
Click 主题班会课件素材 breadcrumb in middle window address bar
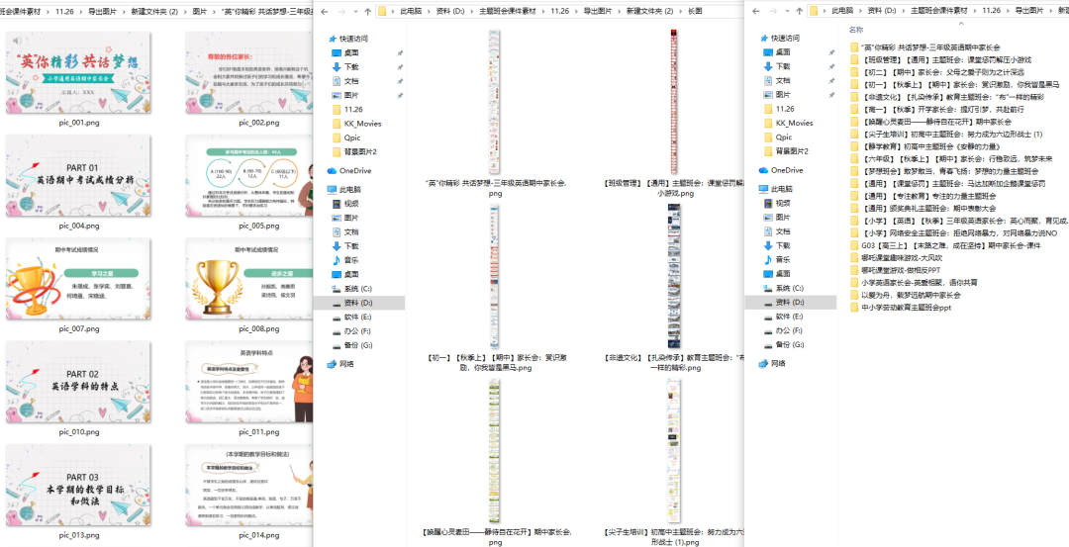pos(507,12)
